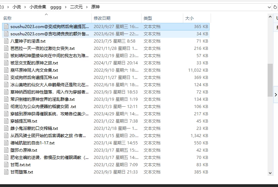Select the file icon in the 134 KB row
The image size is (278, 187).
click(x=6, y=99)
